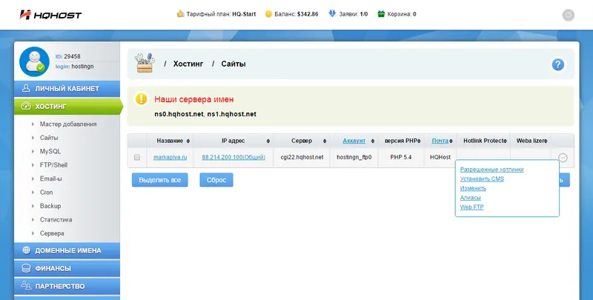Click the minus circle icon in markapiva.ru row
The width and height of the screenshot is (593, 300).
point(563,158)
